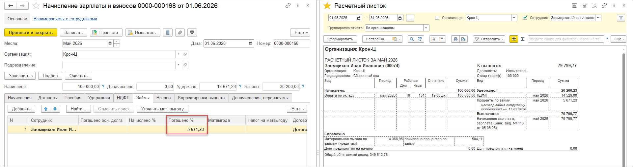This screenshot has width=633, height=167.
Task: Open Еще menu above loans table
Action: [x=297, y=109]
